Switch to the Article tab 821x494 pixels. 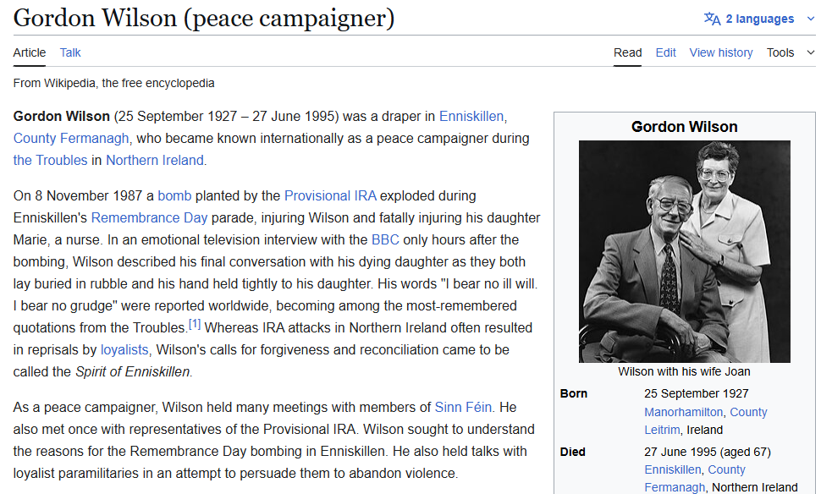pos(30,52)
